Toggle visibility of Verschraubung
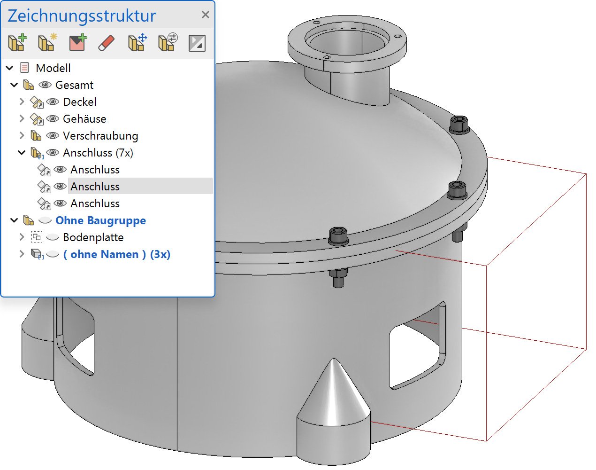Screen dimensions: 596x470 (x=53, y=136)
